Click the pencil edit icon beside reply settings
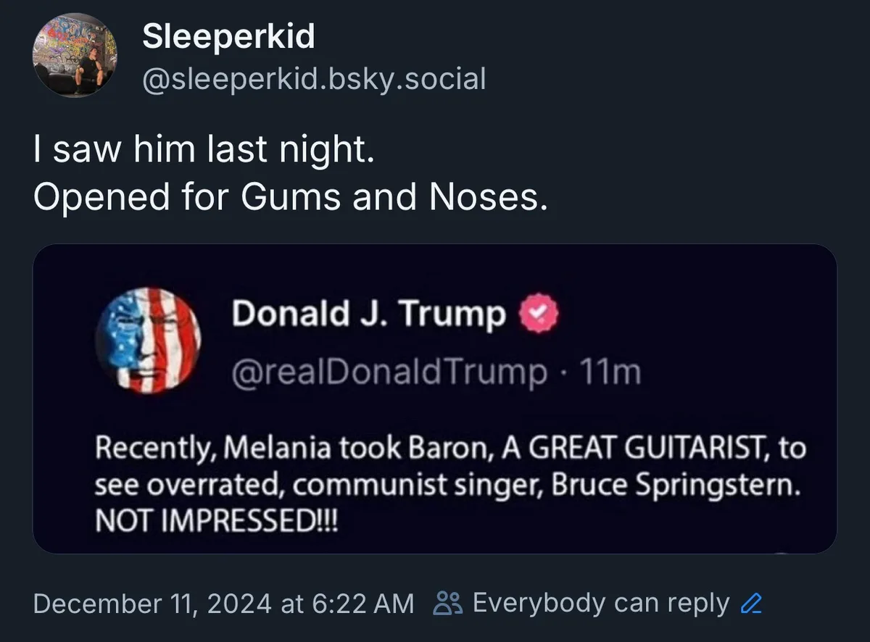 pyautogui.click(x=752, y=604)
